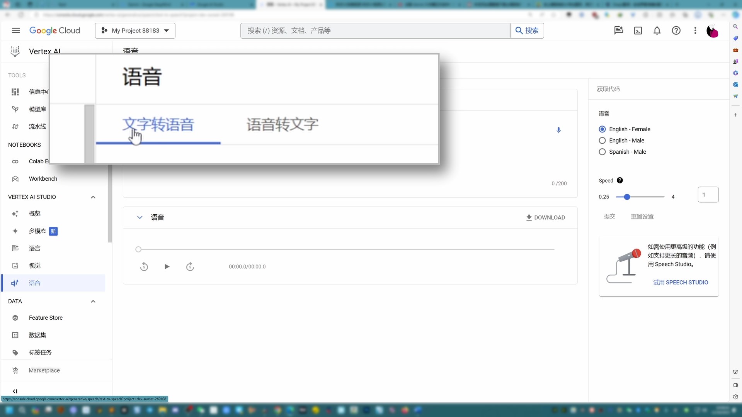The width and height of the screenshot is (742, 417).
Task: Select English - Female radio button
Action: [x=603, y=129]
